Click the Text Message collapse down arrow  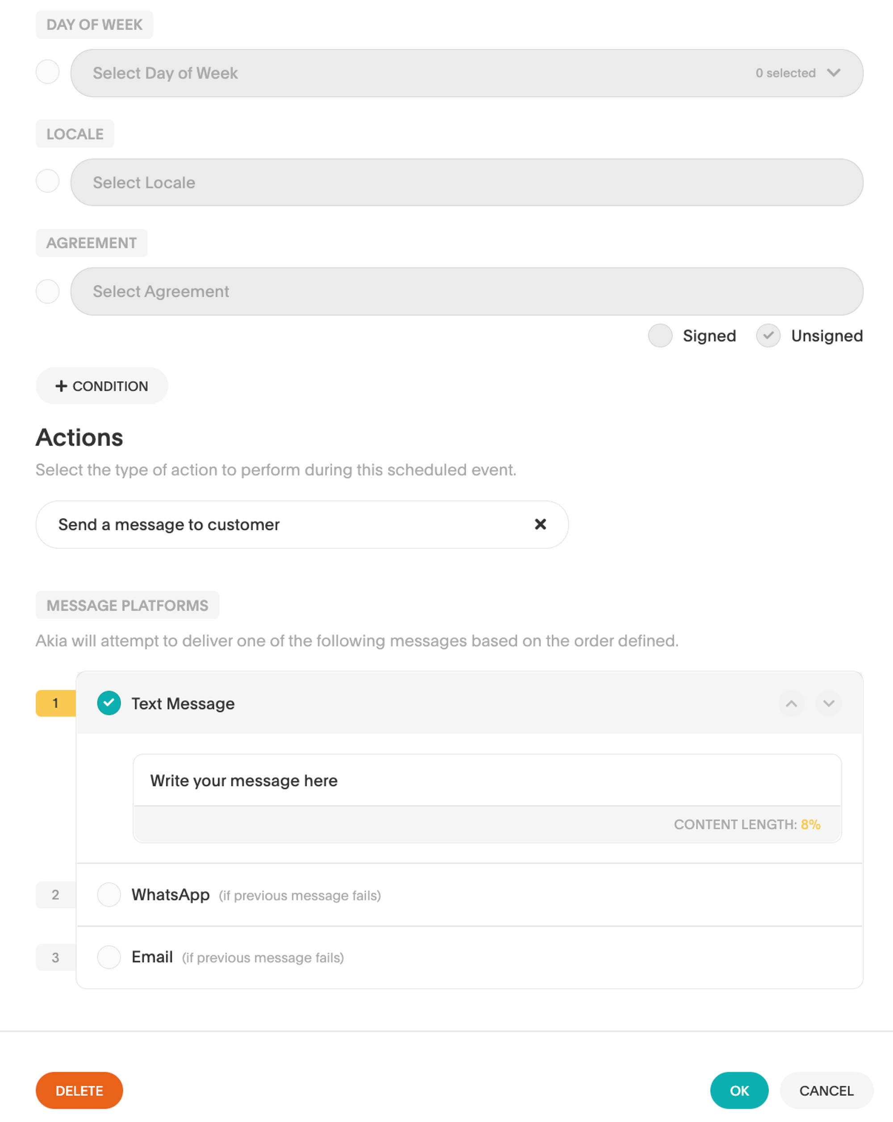pyautogui.click(x=829, y=702)
